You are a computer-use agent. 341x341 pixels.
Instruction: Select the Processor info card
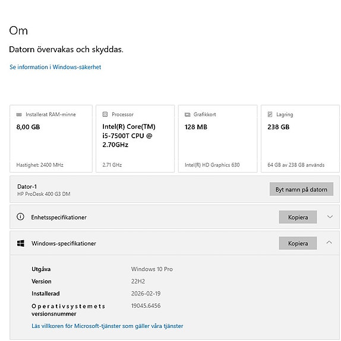point(135,139)
